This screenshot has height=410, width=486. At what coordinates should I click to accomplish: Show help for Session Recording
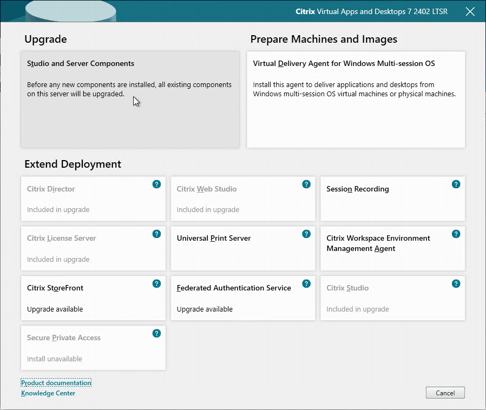456,184
